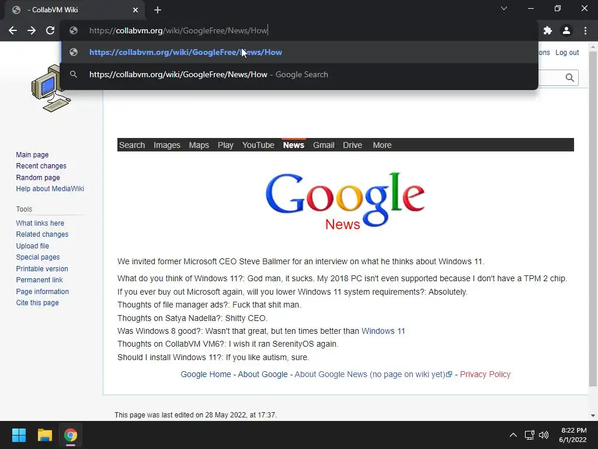Open Maps in the Google bar
598x449 pixels.
pos(199,145)
